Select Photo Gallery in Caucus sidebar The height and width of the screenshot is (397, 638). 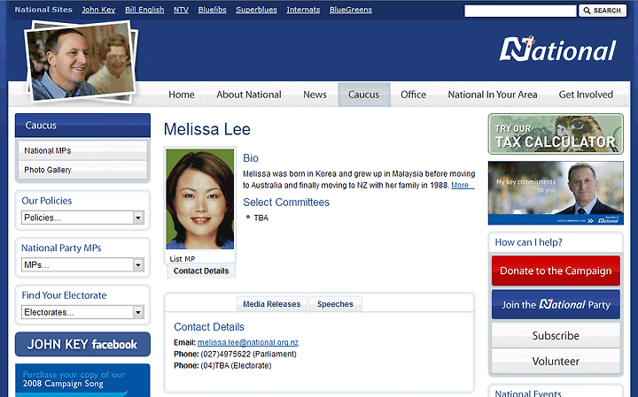(x=82, y=170)
